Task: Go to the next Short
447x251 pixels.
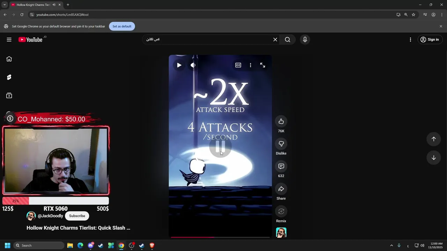Action: (x=433, y=158)
